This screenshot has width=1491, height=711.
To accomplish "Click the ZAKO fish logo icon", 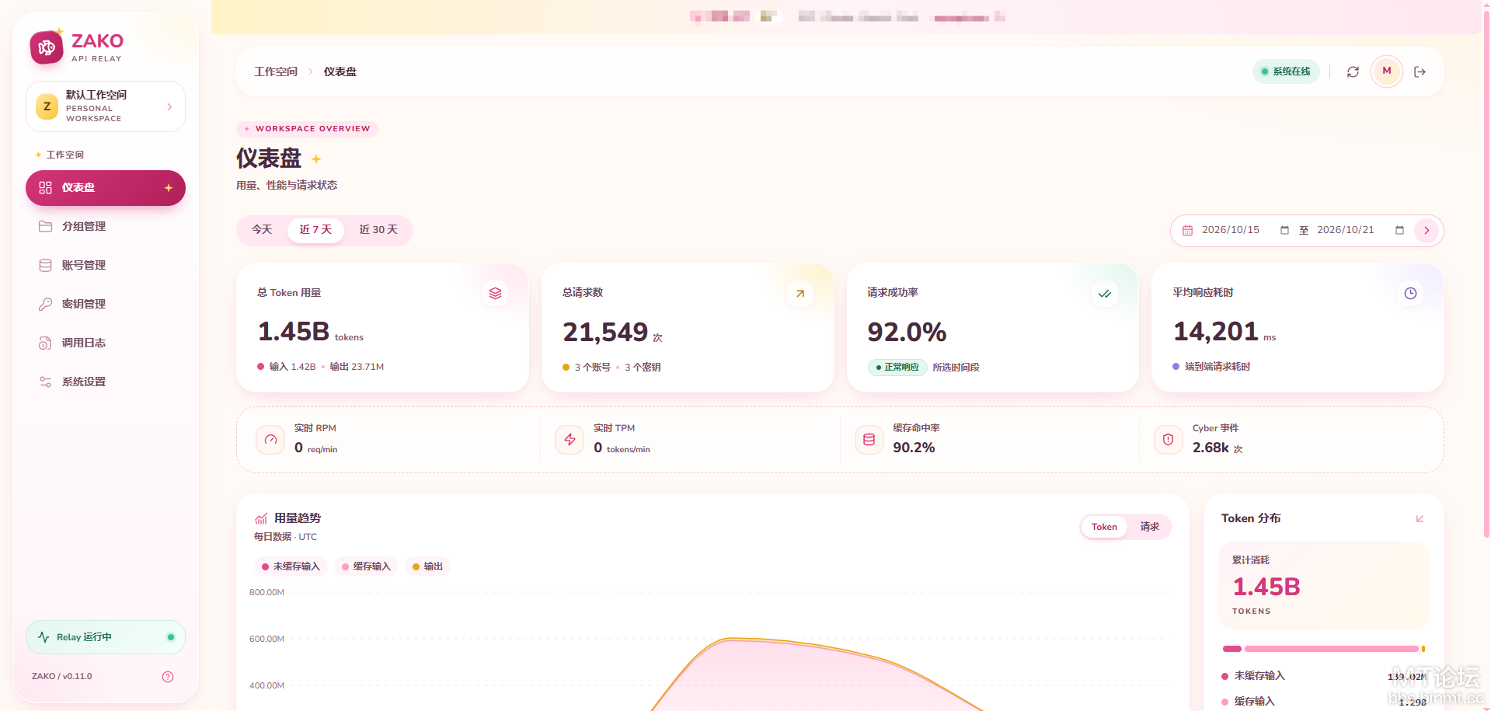I will 47,47.
